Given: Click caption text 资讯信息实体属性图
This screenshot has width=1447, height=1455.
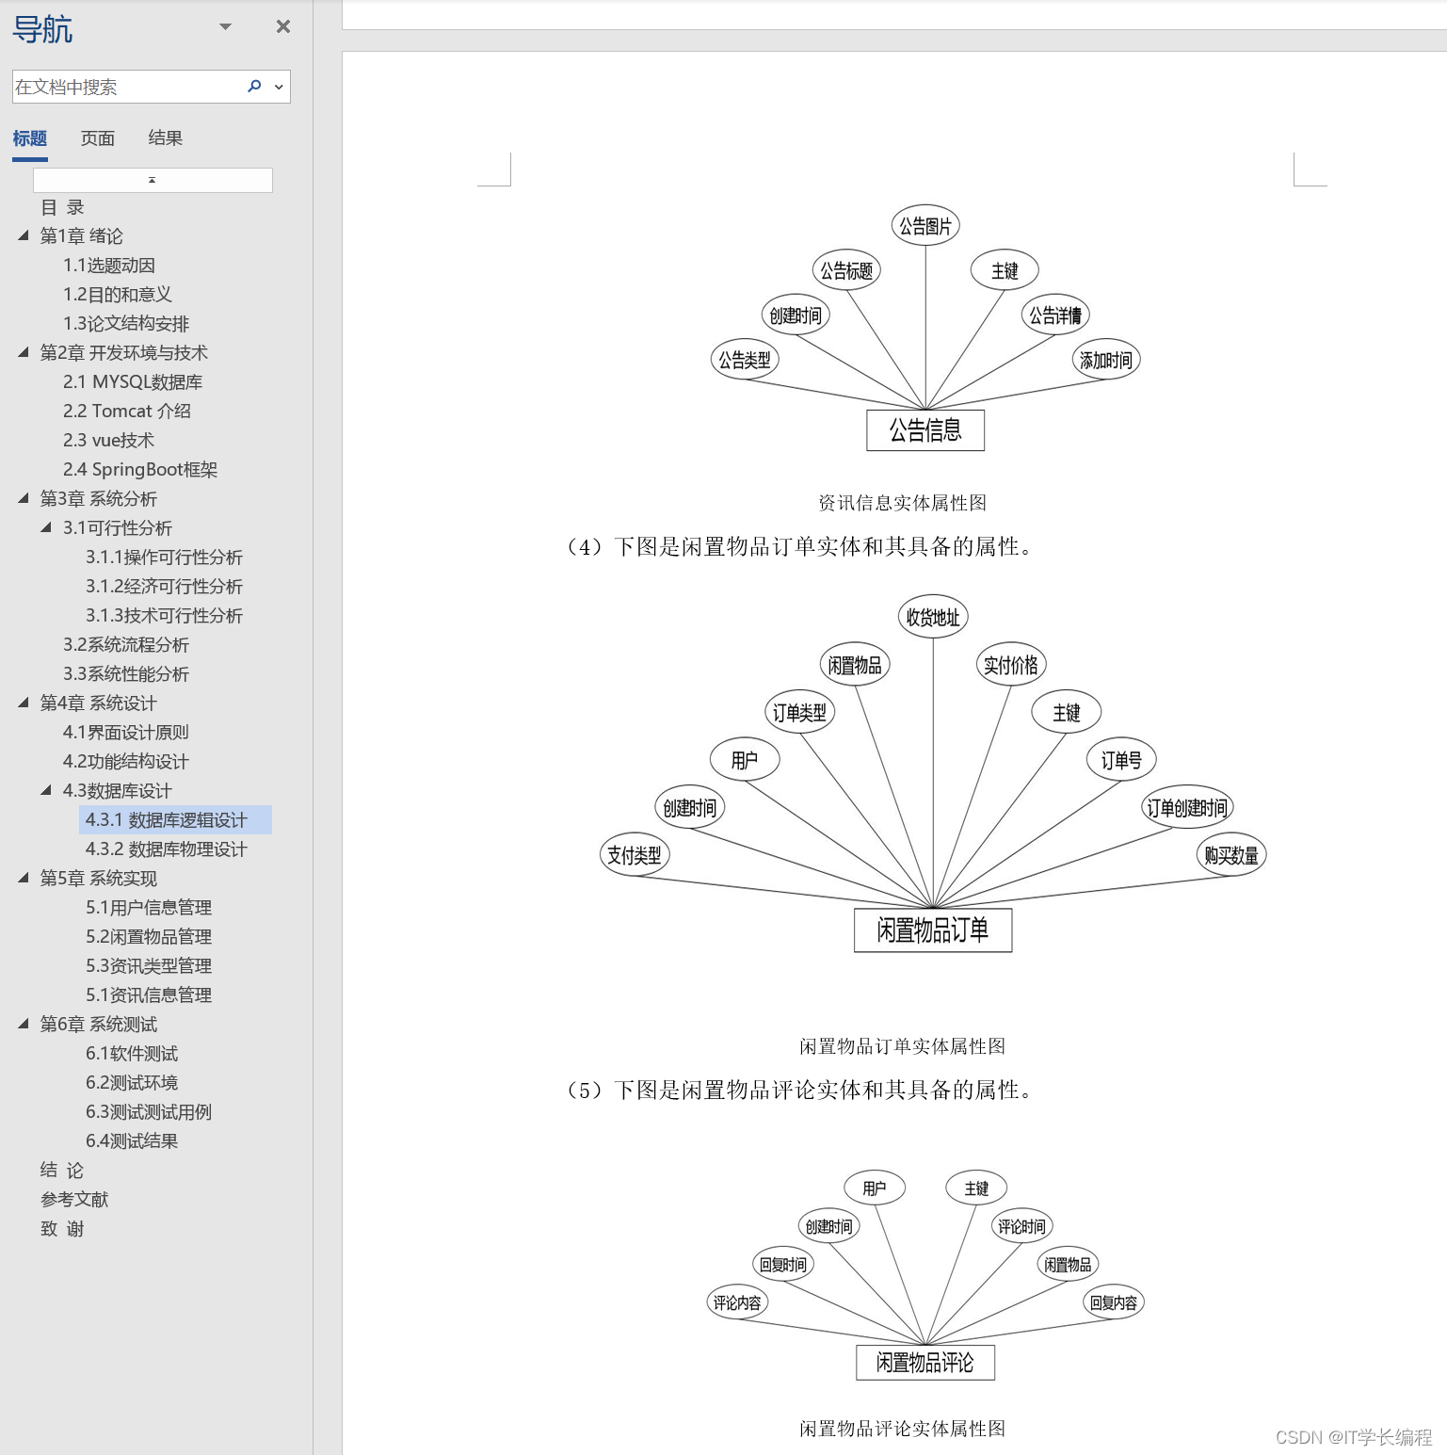Looking at the screenshot, I should [903, 503].
